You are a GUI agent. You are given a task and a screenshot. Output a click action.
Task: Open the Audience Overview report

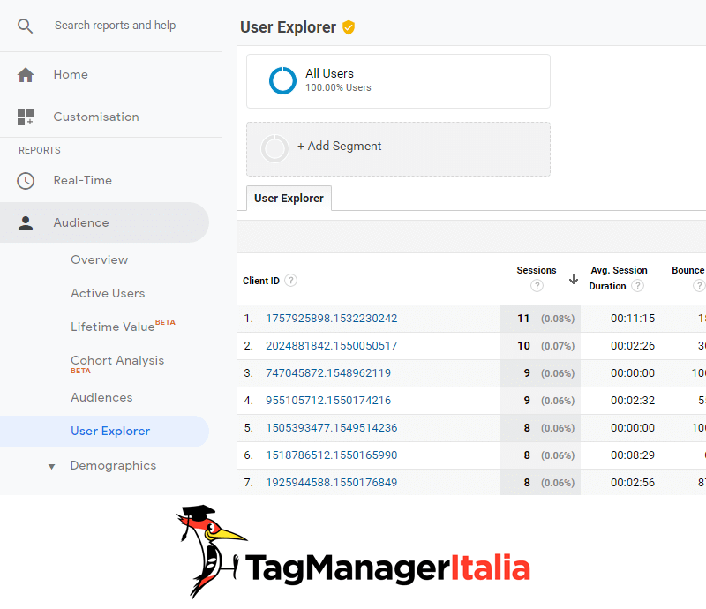[x=100, y=259]
